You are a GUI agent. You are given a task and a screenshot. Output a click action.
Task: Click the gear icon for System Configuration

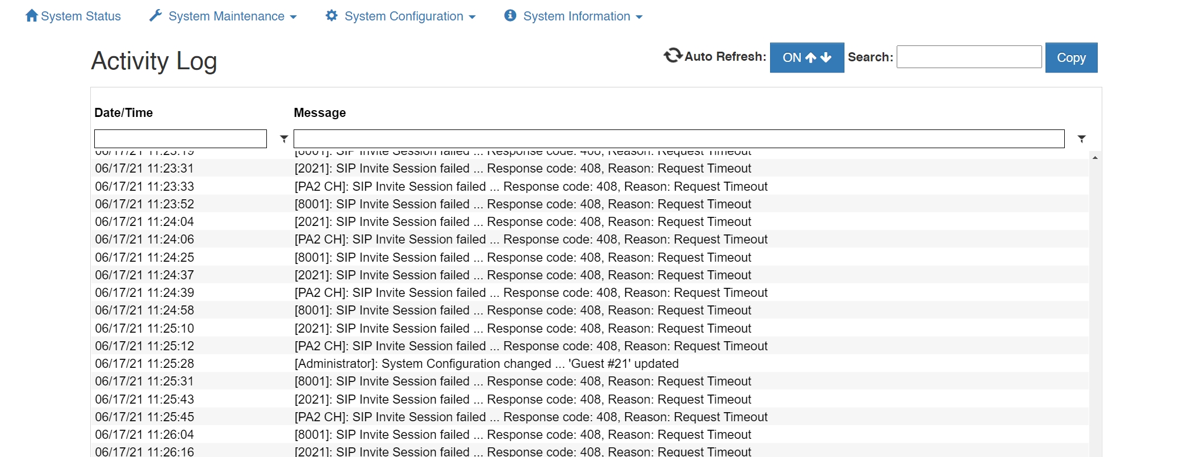pos(331,15)
